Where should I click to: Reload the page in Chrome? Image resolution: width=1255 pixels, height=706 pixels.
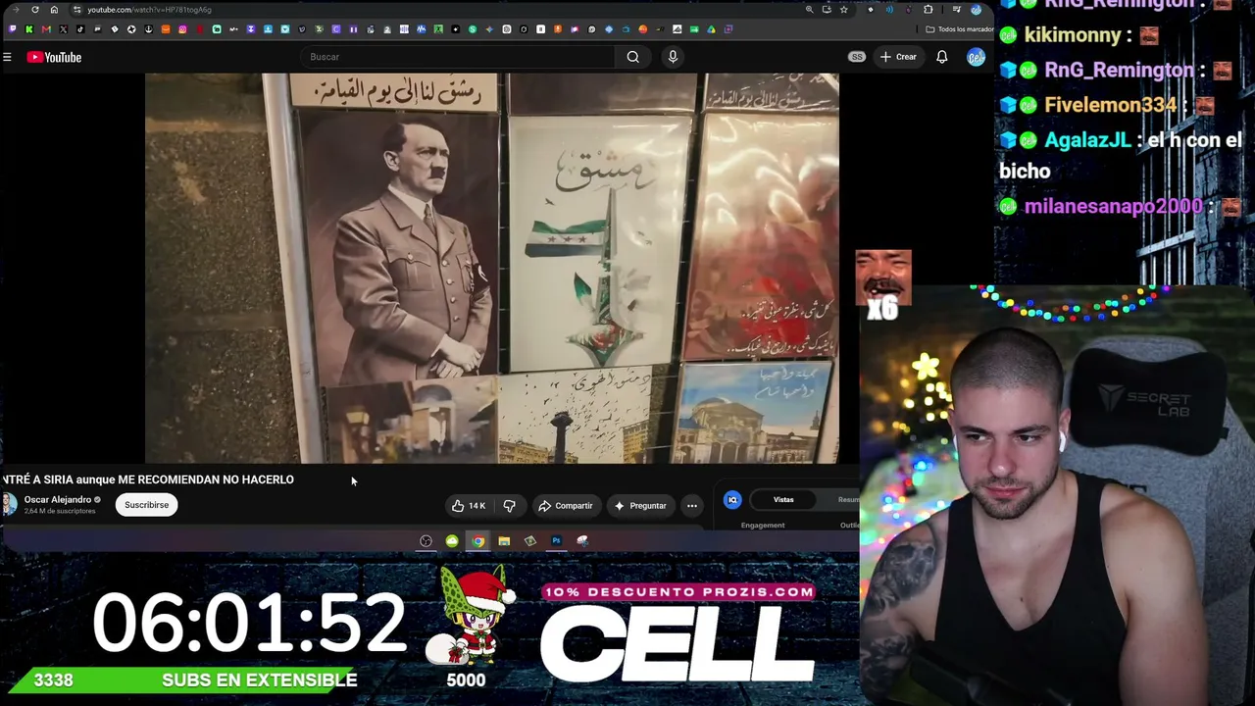tap(35, 10)
